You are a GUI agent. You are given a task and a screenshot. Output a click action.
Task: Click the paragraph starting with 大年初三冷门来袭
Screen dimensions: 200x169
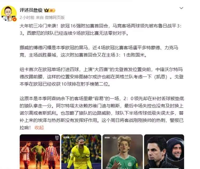101,30
